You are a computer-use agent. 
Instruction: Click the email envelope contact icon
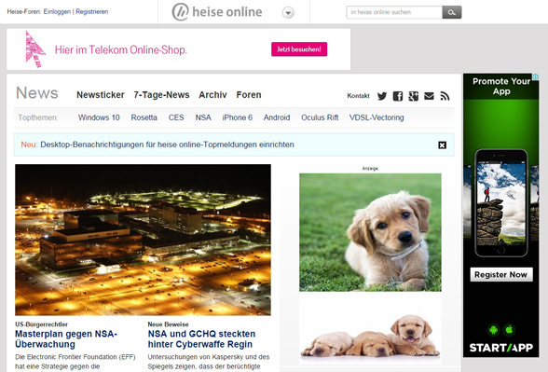[429, 96]
